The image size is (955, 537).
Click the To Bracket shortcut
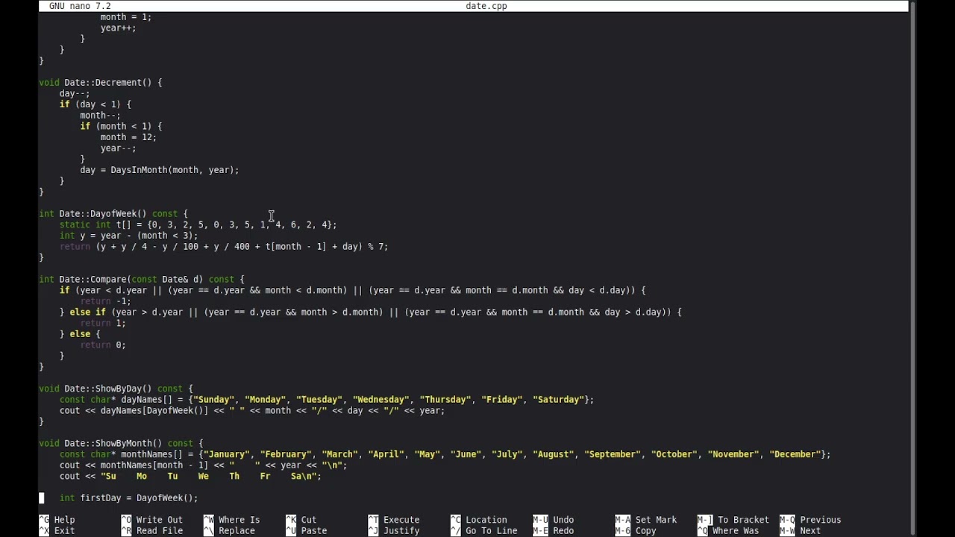tap(733, 520)
